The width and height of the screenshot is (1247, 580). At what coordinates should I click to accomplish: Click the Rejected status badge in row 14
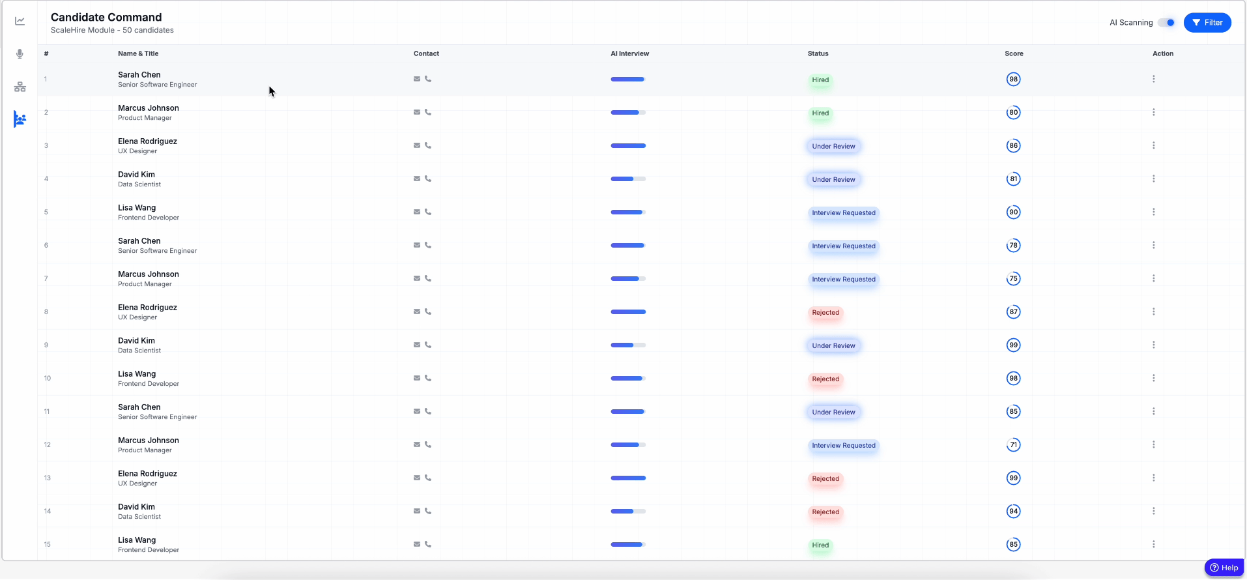825,512
